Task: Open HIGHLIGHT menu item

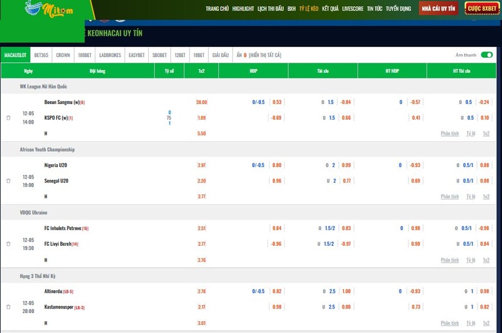Action: tap(243, 9)
